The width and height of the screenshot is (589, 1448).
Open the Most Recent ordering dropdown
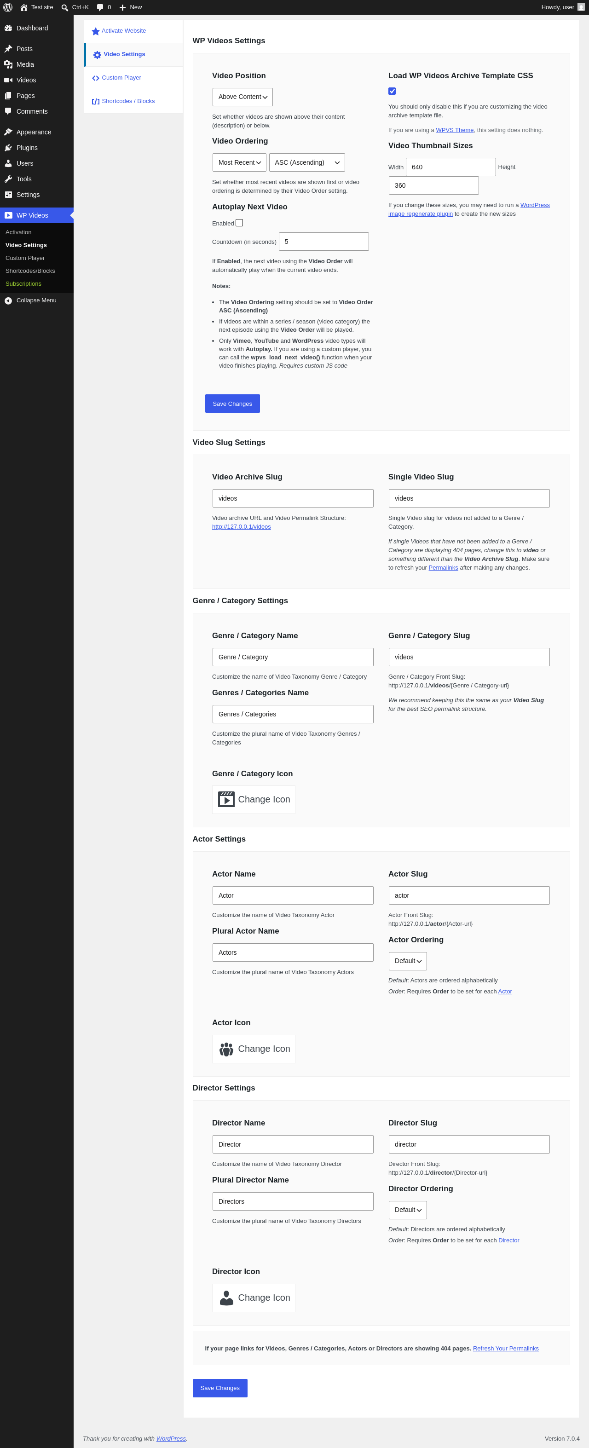(239, 162)
